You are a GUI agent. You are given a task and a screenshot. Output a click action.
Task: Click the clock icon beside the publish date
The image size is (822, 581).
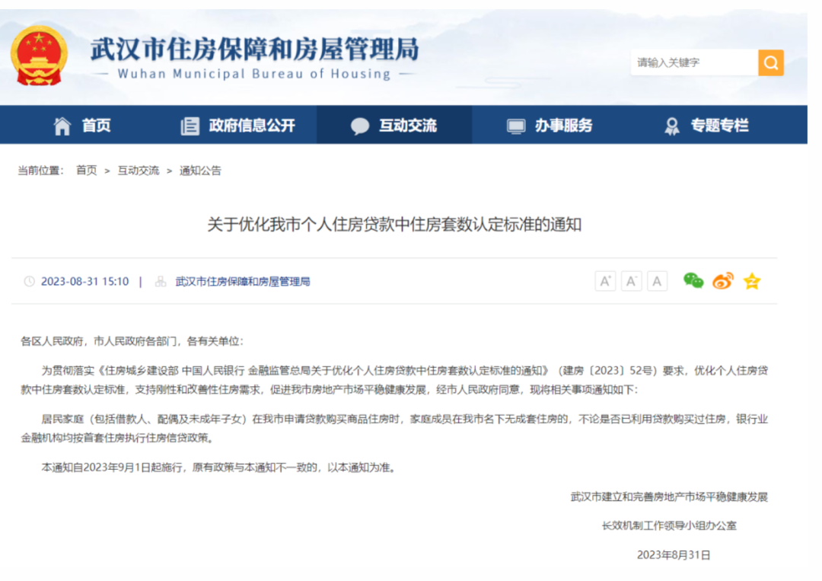[x=29, y=281]
